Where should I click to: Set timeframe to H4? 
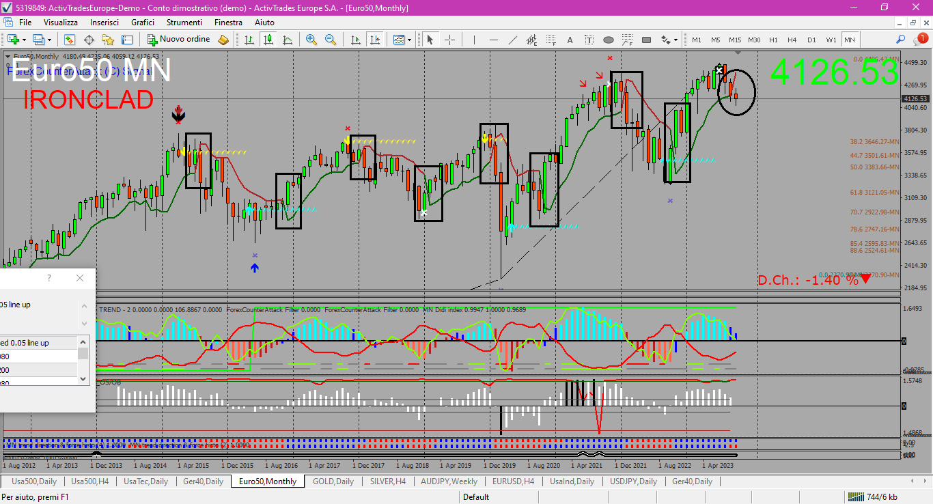coord(792,40)
